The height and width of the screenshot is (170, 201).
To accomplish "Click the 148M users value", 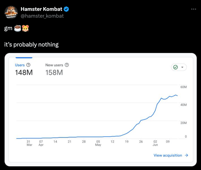I will [x=24, y=73].
